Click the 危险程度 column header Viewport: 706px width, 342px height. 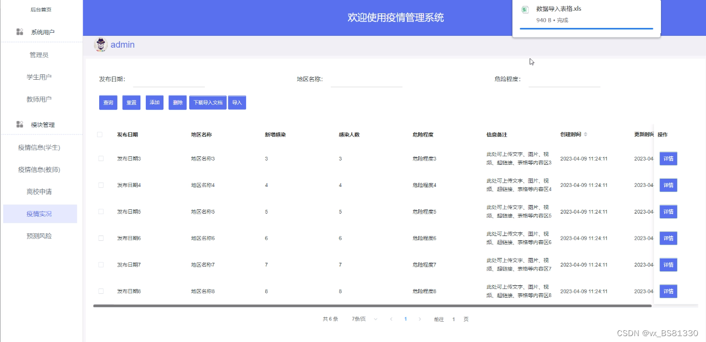[423, 134]
